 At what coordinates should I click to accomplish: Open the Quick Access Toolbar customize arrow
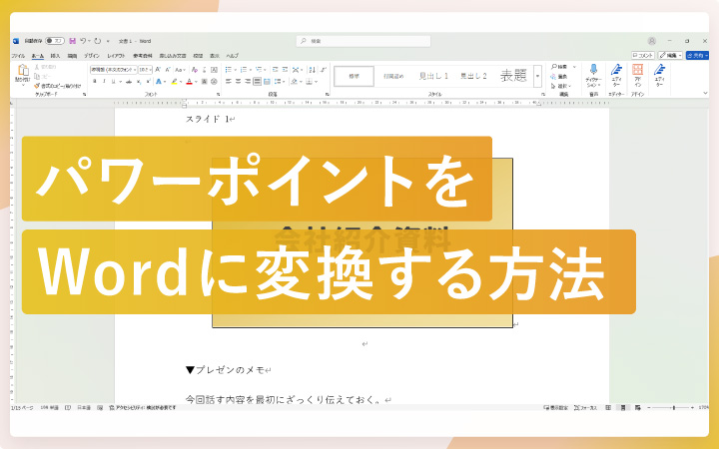108,41
